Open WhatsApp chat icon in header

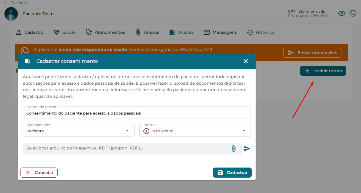pos(353,13)
